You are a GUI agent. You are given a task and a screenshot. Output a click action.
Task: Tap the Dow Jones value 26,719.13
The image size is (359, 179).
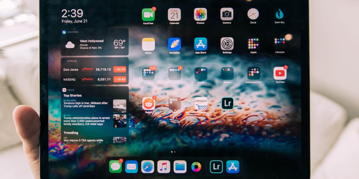103,70
